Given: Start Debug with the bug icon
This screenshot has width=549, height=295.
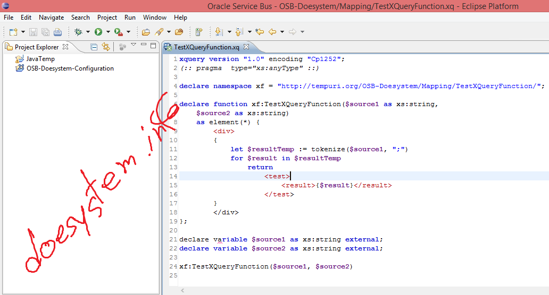Looking at the screenshot, I should (78, 32).
